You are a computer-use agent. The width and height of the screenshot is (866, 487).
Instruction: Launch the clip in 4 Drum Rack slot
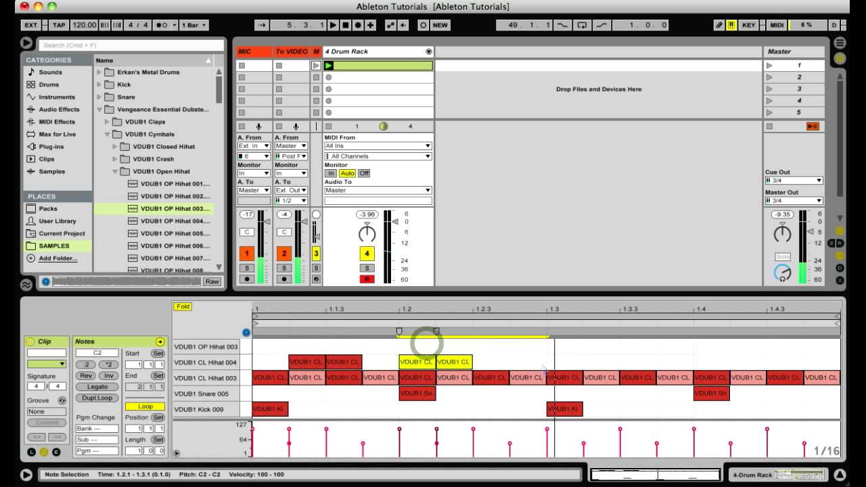[x=329, y=66]
